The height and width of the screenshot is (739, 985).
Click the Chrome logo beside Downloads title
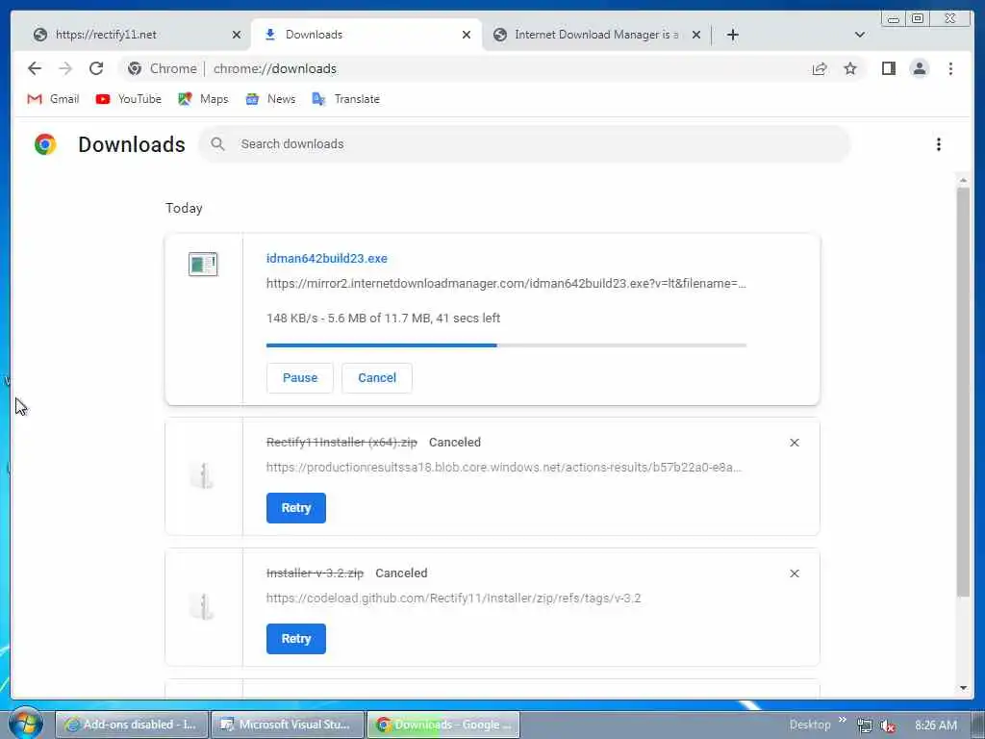coord(45,144)
